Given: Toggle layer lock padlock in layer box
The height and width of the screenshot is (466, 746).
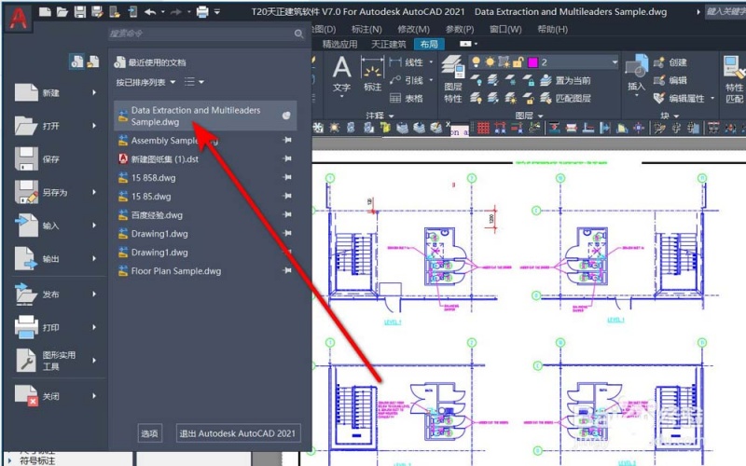Looking at the screenshot, I should [518, 62].
